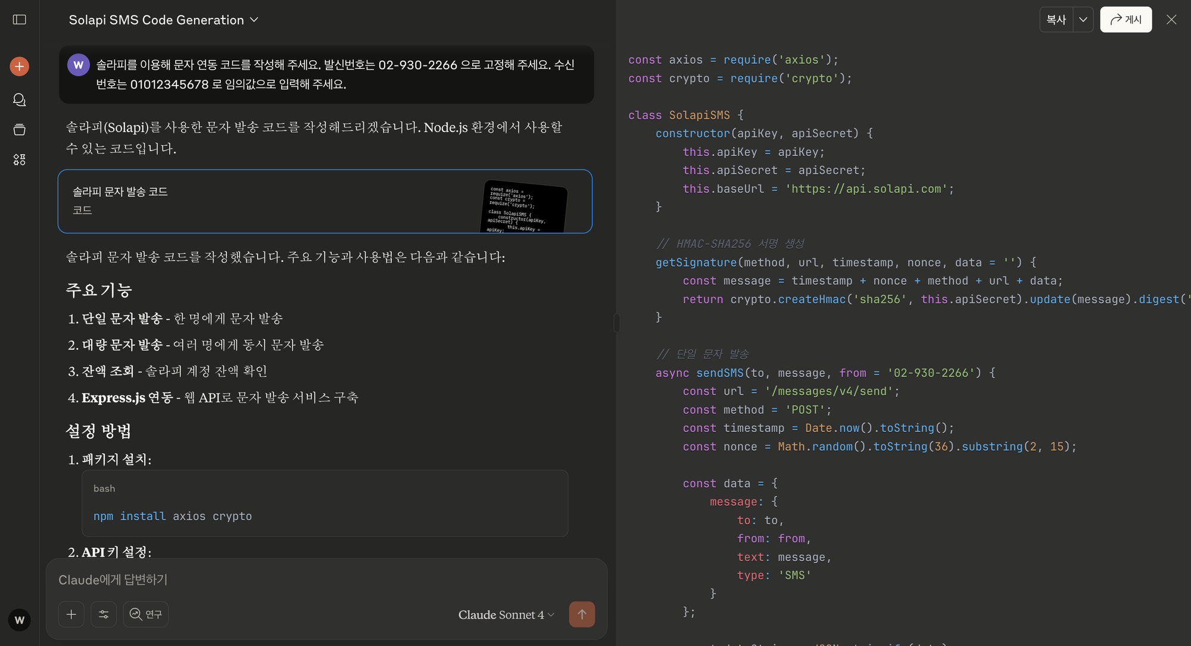This screenshot has width=1191, height=646.
Task: Click the Claude에게 답변하기 input field
Action: pyautogui.click(x=326, y=580)
